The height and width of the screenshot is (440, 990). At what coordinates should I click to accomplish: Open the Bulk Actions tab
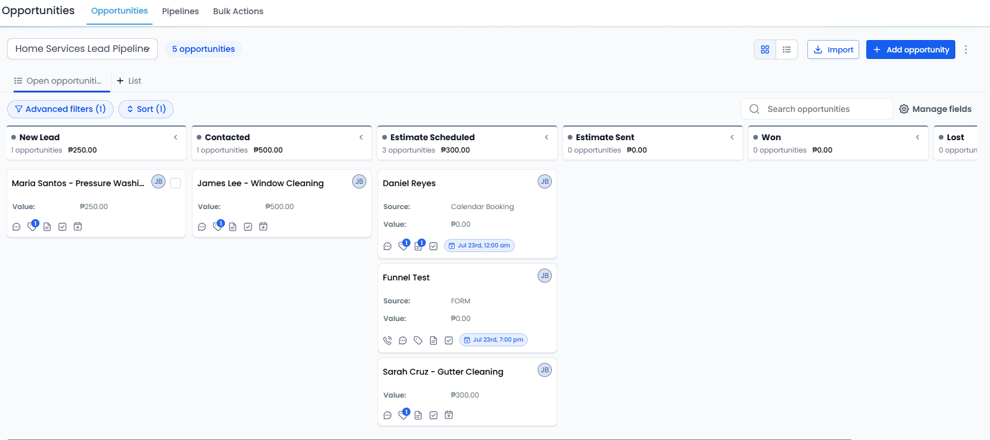(x=238, y=11)
